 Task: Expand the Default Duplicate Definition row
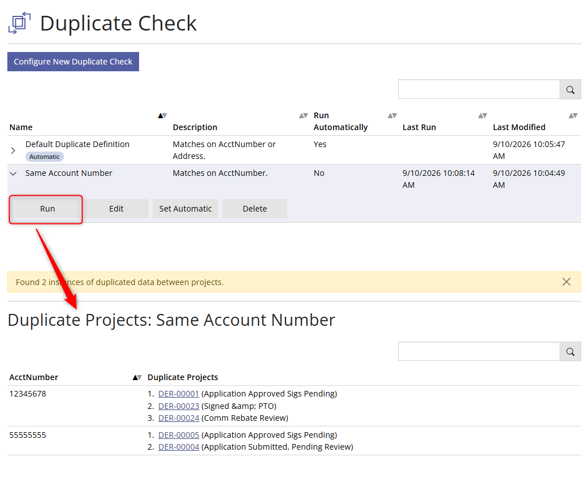[13, 150]
